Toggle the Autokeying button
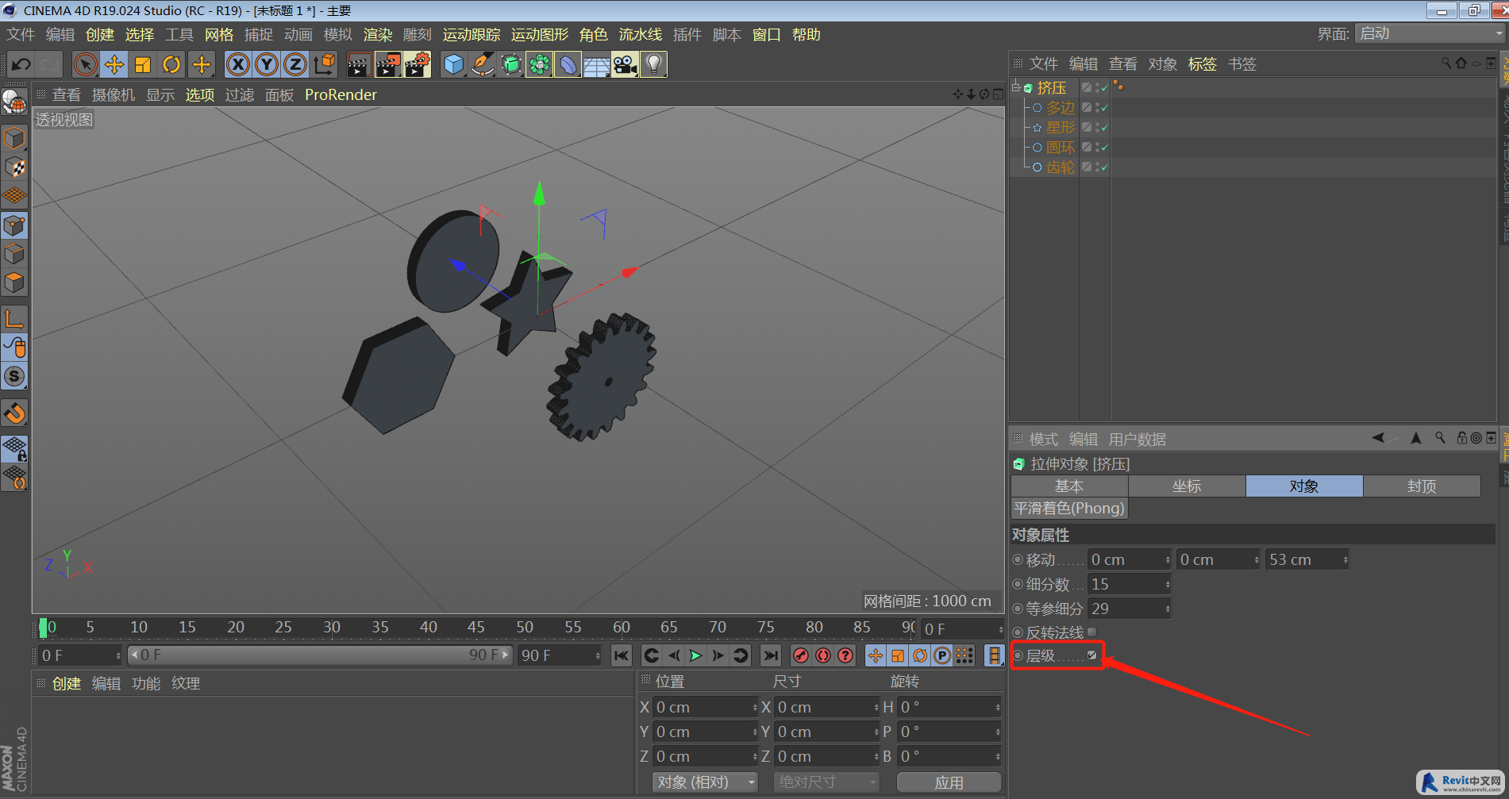Screen dimensions: 1509x799 coord(823,655)
